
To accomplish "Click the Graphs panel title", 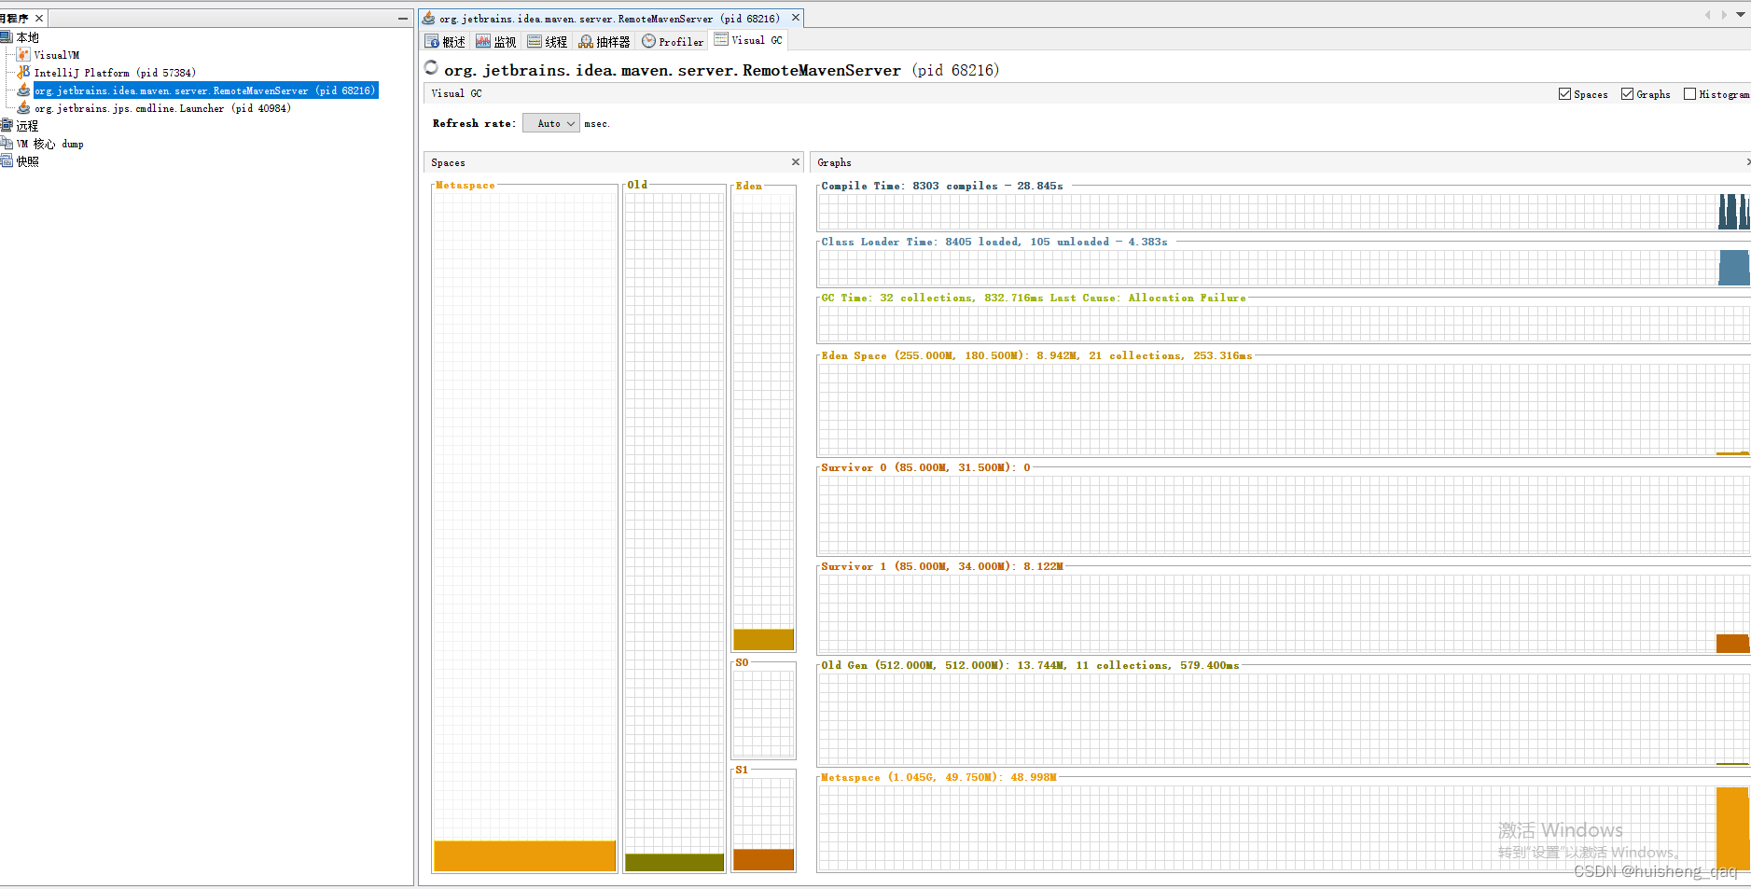I will pos(835,162).
